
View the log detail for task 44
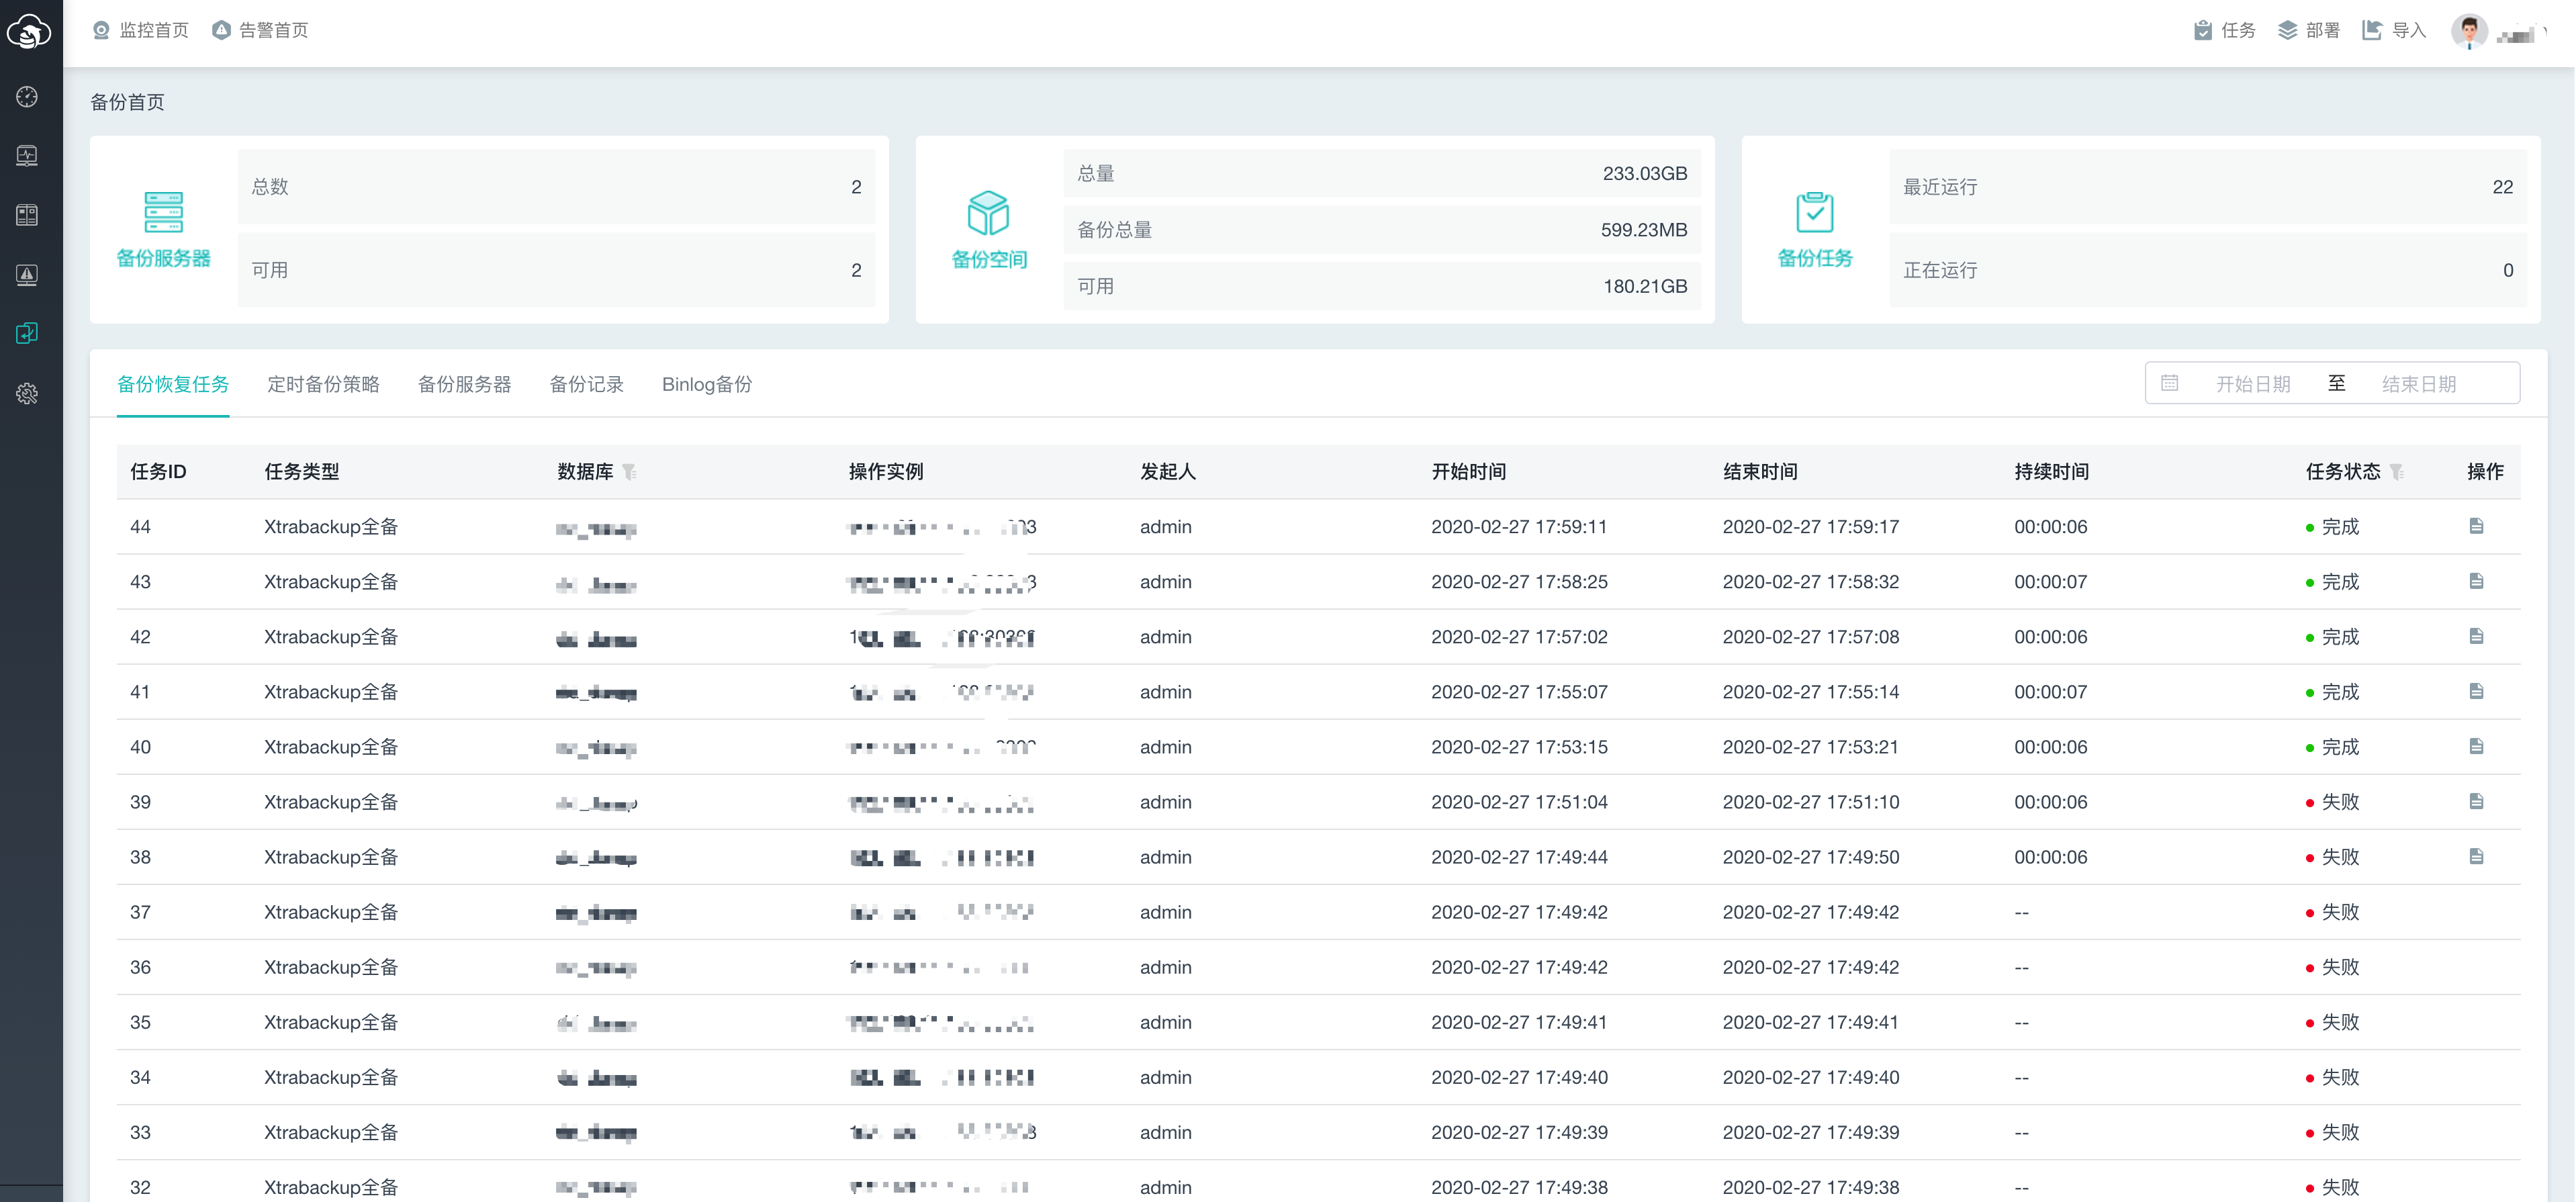[x=2477, y=526]
